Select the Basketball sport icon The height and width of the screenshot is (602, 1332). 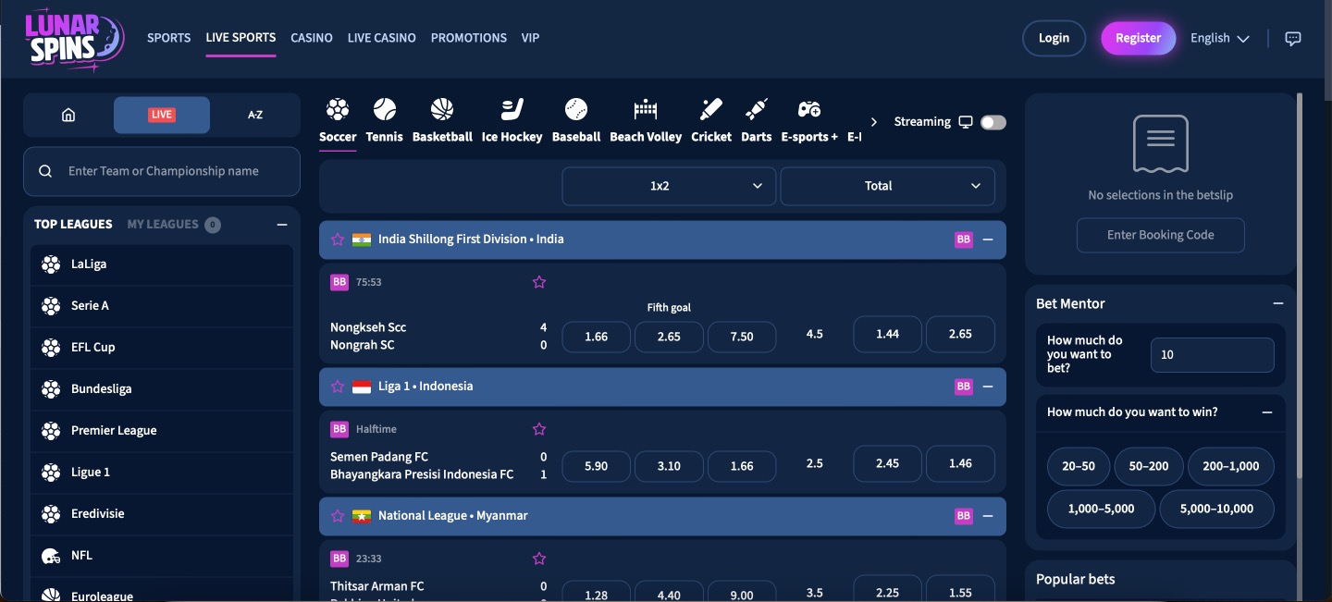[442, 111]
